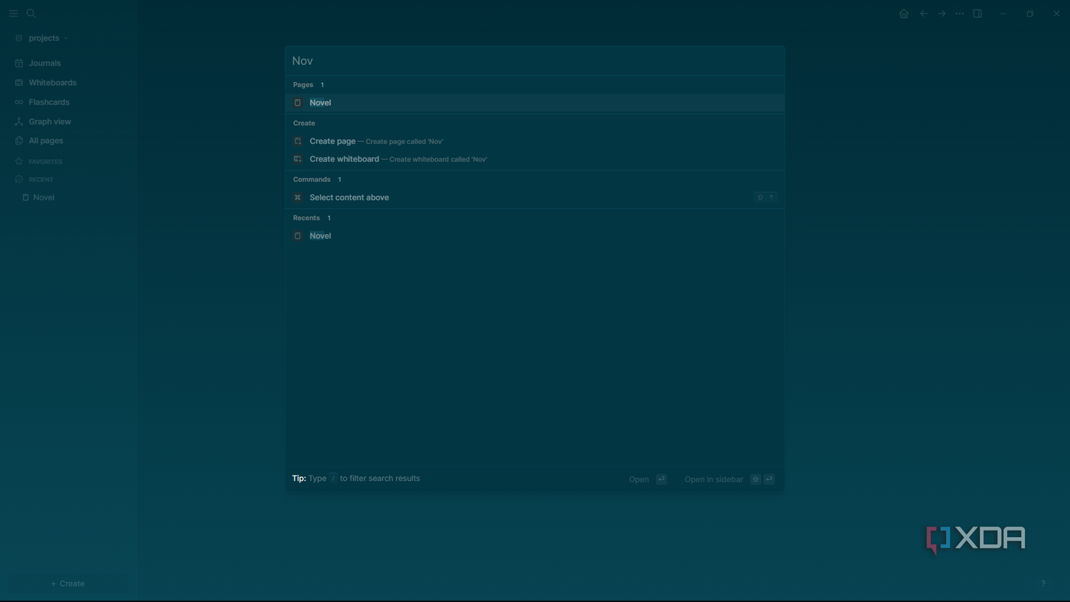1070x602 pixels.
Task: Click the slash key hint in Tip
Action: click(333, 479)
